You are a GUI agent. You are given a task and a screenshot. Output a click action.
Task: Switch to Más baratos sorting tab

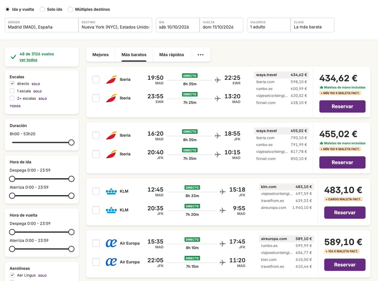[134, 55]
